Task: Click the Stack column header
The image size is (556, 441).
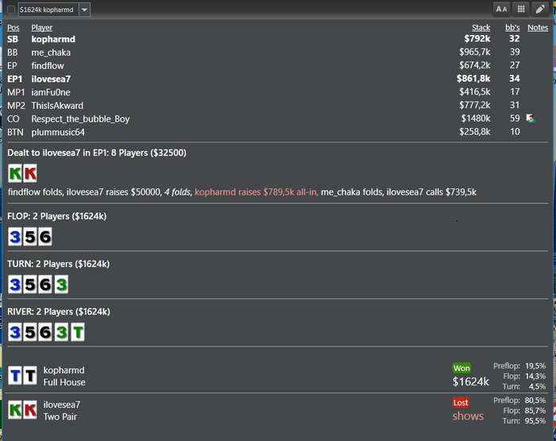Action: point(481,28)
